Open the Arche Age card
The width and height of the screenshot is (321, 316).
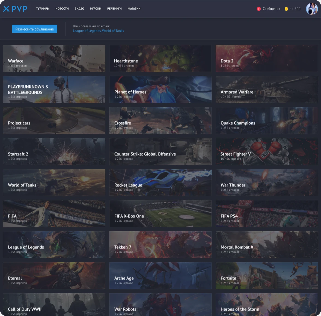160,276
